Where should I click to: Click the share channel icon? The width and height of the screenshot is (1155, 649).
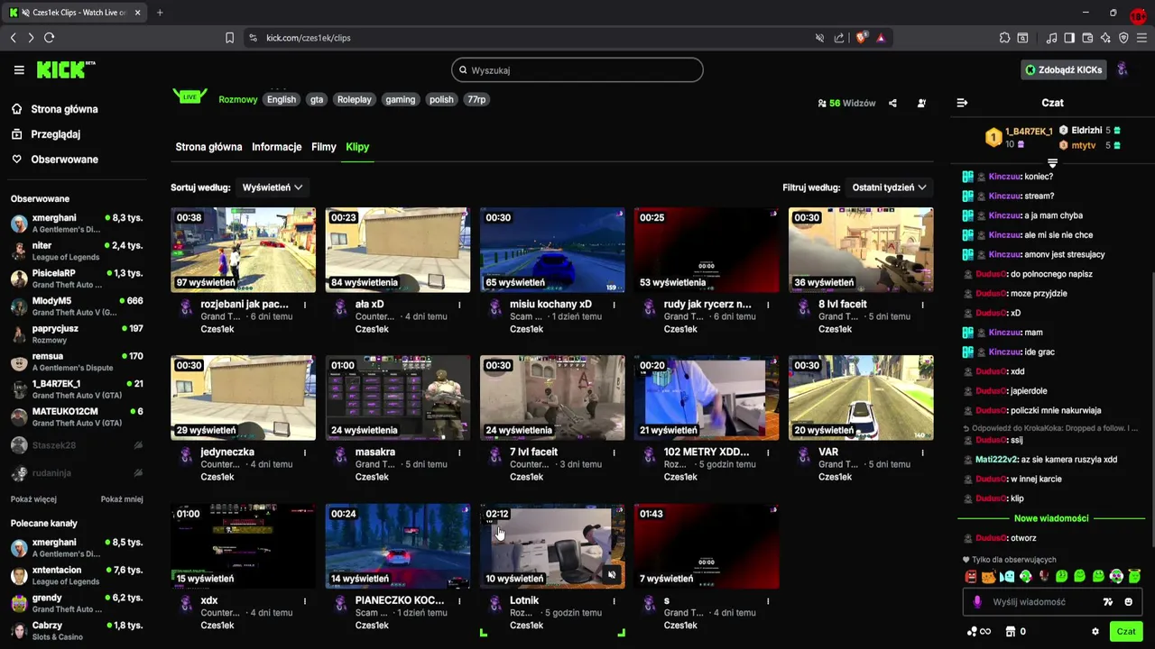892,103
